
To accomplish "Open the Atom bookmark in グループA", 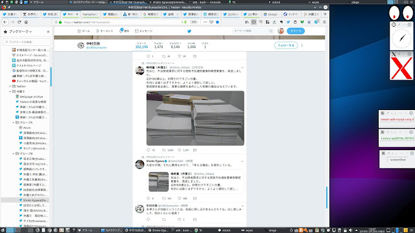I will click(x=25, y=128).
